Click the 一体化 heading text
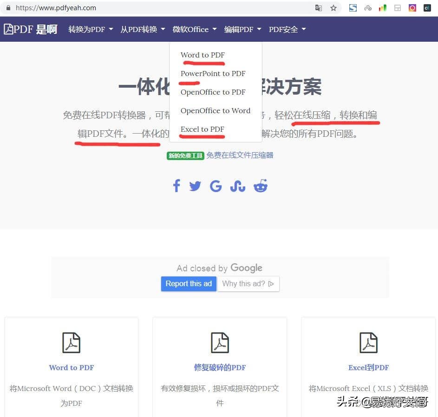Screen dimensions: 438x417 pos(144,87)
